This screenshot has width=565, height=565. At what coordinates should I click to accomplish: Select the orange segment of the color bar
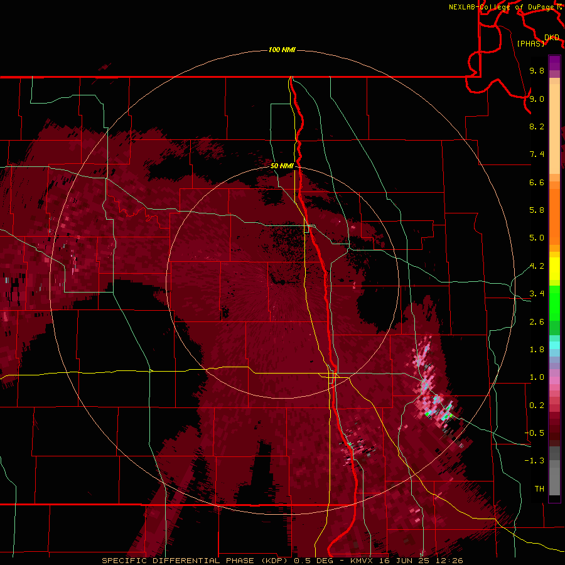[554, 217]
